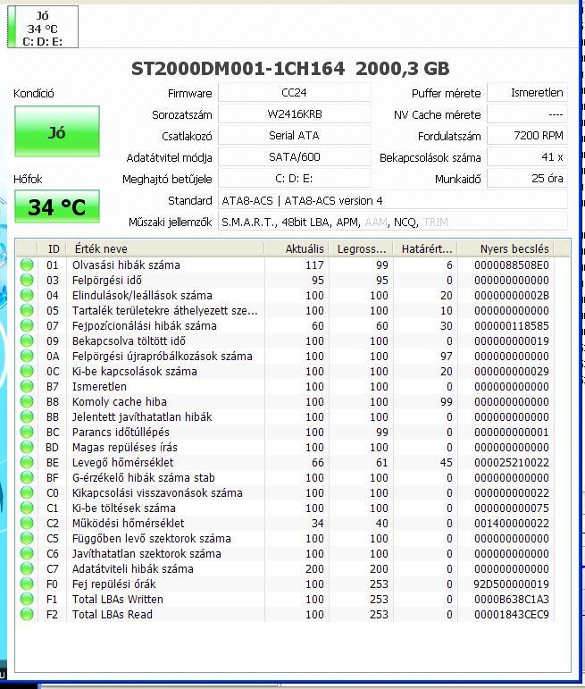Click the status icon for row B7 Ismeretlen
The image size is (585, 689).
coord(27,386)
